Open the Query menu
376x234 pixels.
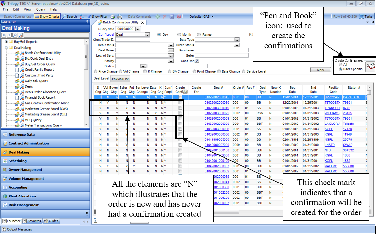point(41,9)
